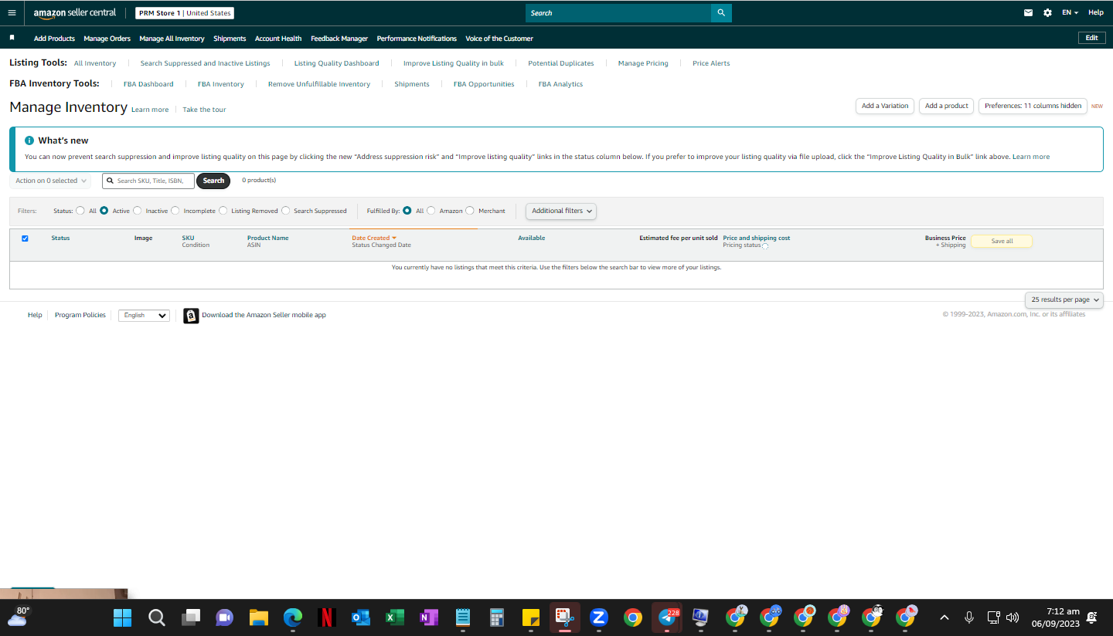
Task: Click the microphone tray icon
Action: tap(969, 617)
